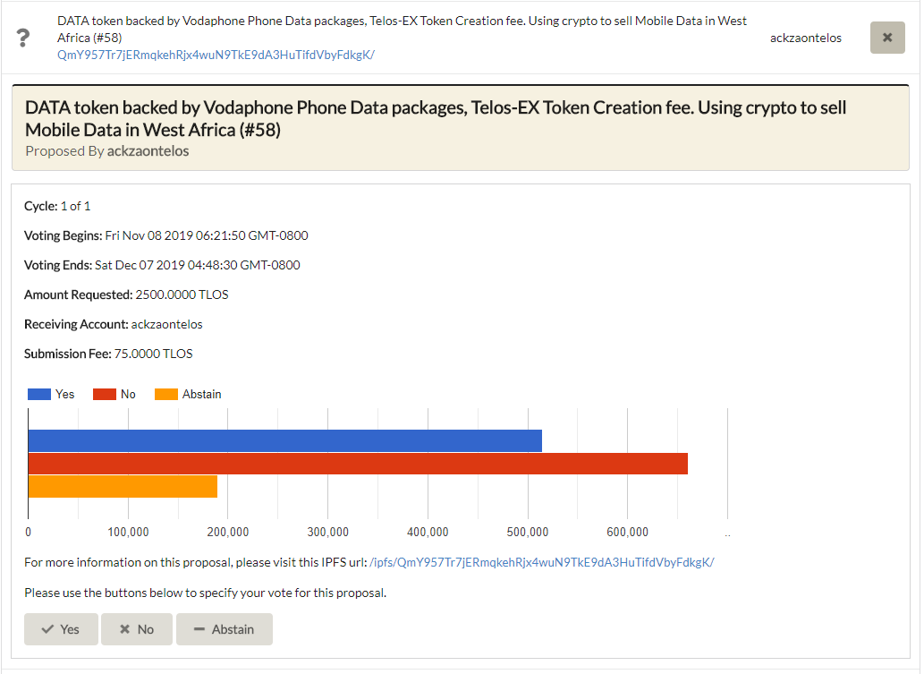Vote Yes on the proposal
924x674 pixels.
point(61,629)
